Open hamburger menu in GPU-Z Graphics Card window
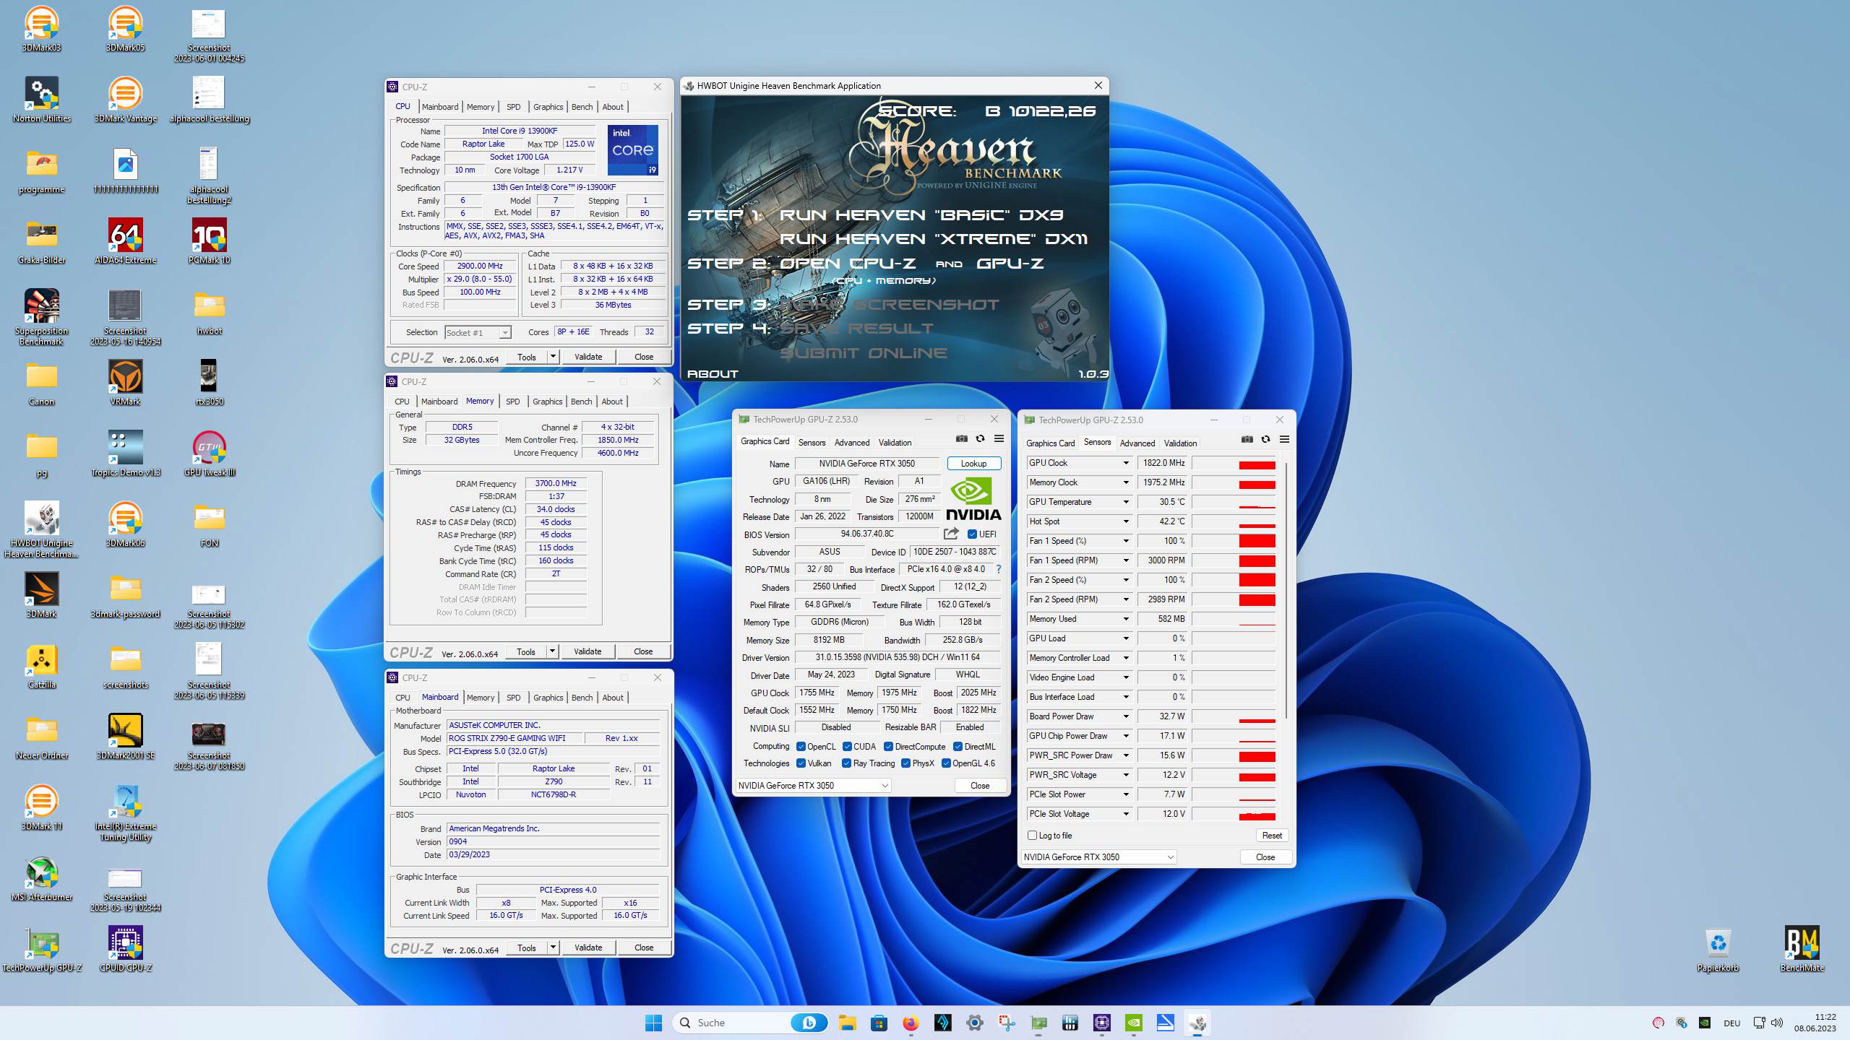Image resolution: width=1850 pixels, height=1040 pixels. coord(999,439)
